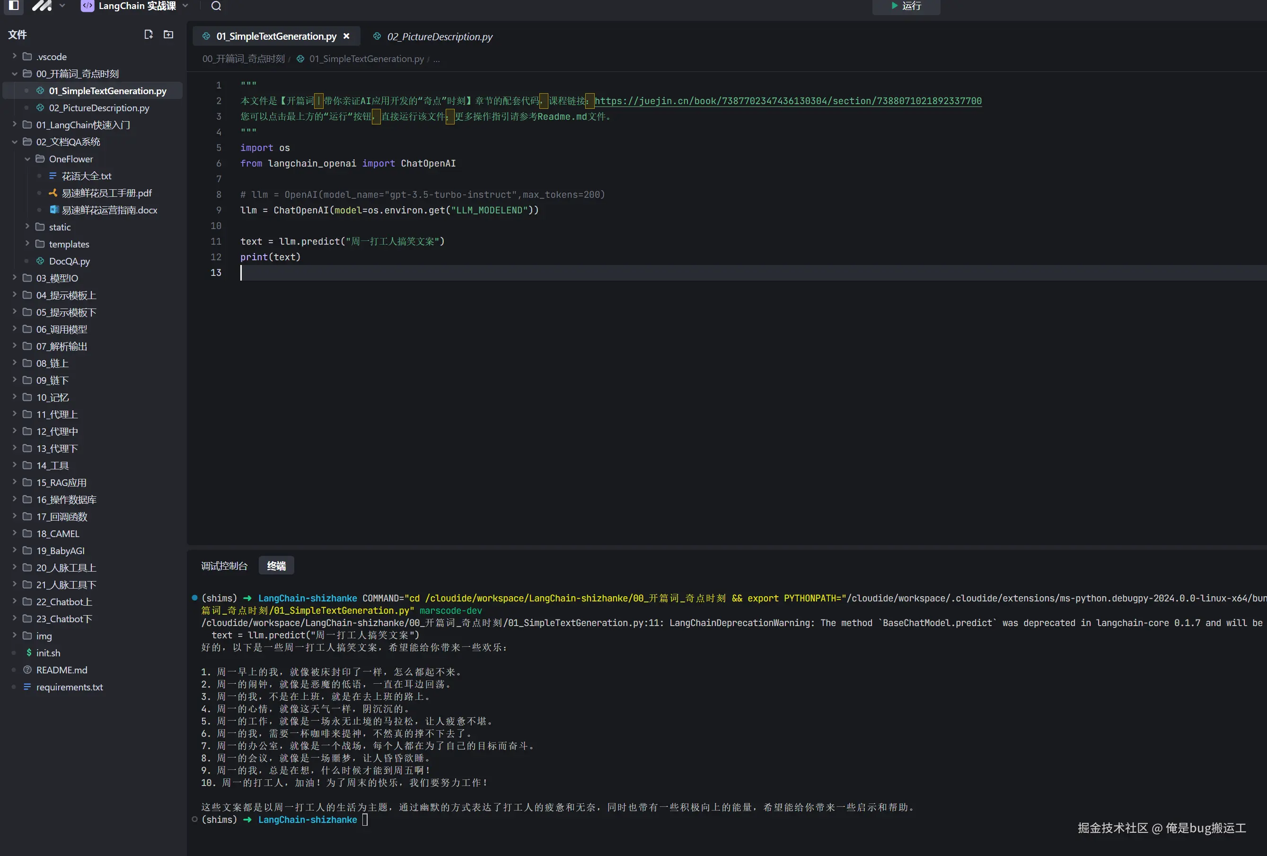Toggle the sidebar panel icon
The height and width of the screenshot is (856, 1267).
click(14, 6)
